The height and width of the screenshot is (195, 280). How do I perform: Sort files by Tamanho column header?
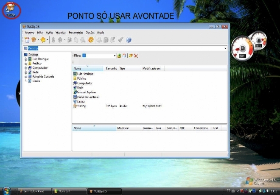tap(111, 68)
